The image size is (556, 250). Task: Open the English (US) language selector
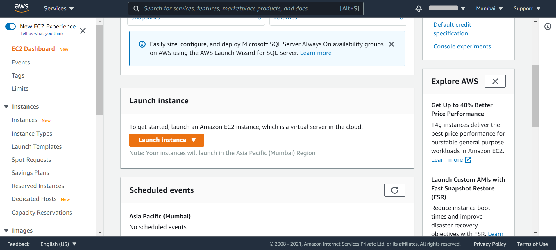[58, 244]
